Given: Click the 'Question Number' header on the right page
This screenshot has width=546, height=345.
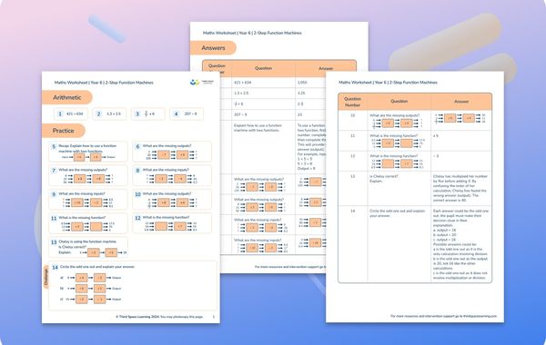Looking at the screenshot, I should [352, 102].
